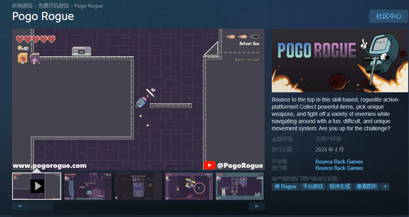Click the left arrow of thumbnail strip
The image size is (409, 217).
[x=20, y=206]
